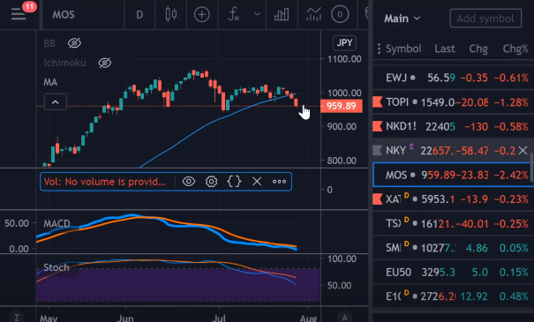This screenshot has width=534, height=322.
Task: Open the fx indicators button
Action: pos(234,15)
